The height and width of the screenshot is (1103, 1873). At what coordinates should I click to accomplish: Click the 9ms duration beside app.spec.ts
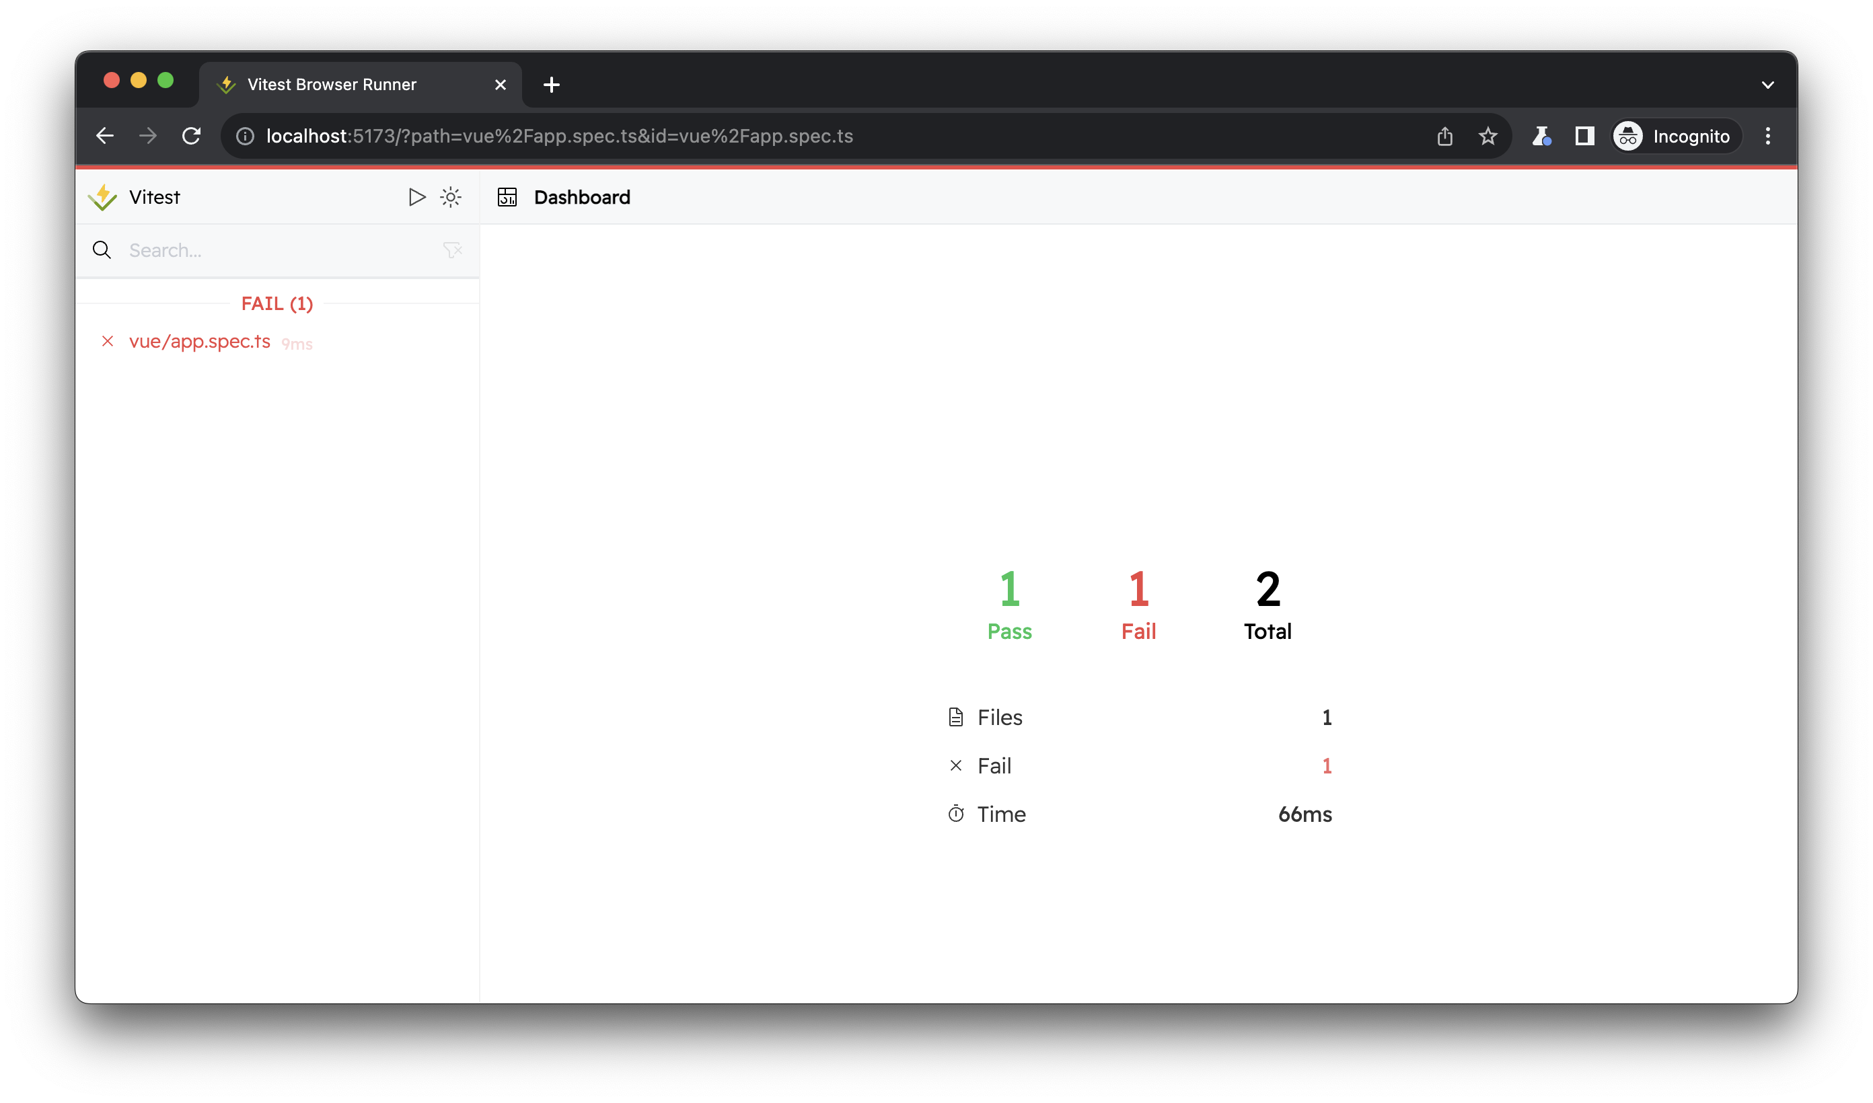pyautogui.click(x=297, y=344)
